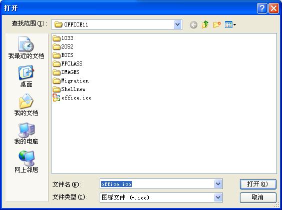Open the view menu icon

click(230, 24)
